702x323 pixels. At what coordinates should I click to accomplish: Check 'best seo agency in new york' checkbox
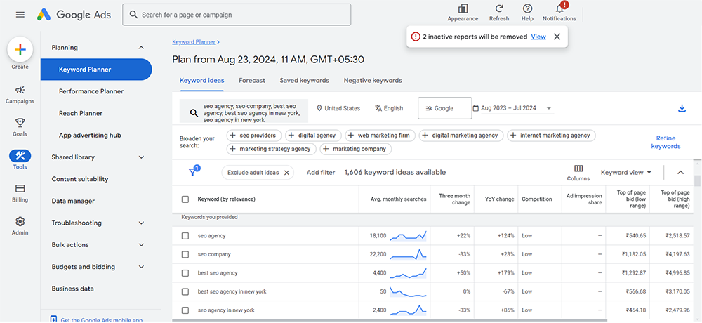pos(185,291)
